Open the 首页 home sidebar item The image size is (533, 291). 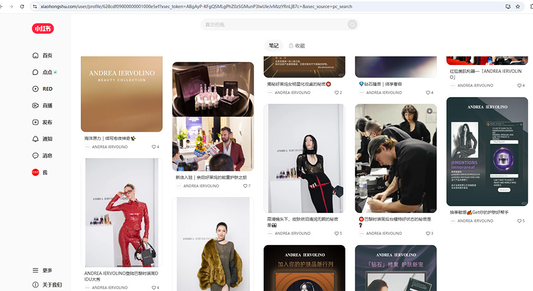coord(43,56)
